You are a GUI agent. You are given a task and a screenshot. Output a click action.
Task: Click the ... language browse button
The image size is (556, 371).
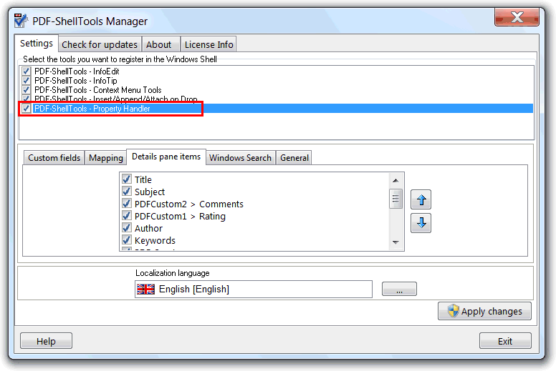coord(399,290)
